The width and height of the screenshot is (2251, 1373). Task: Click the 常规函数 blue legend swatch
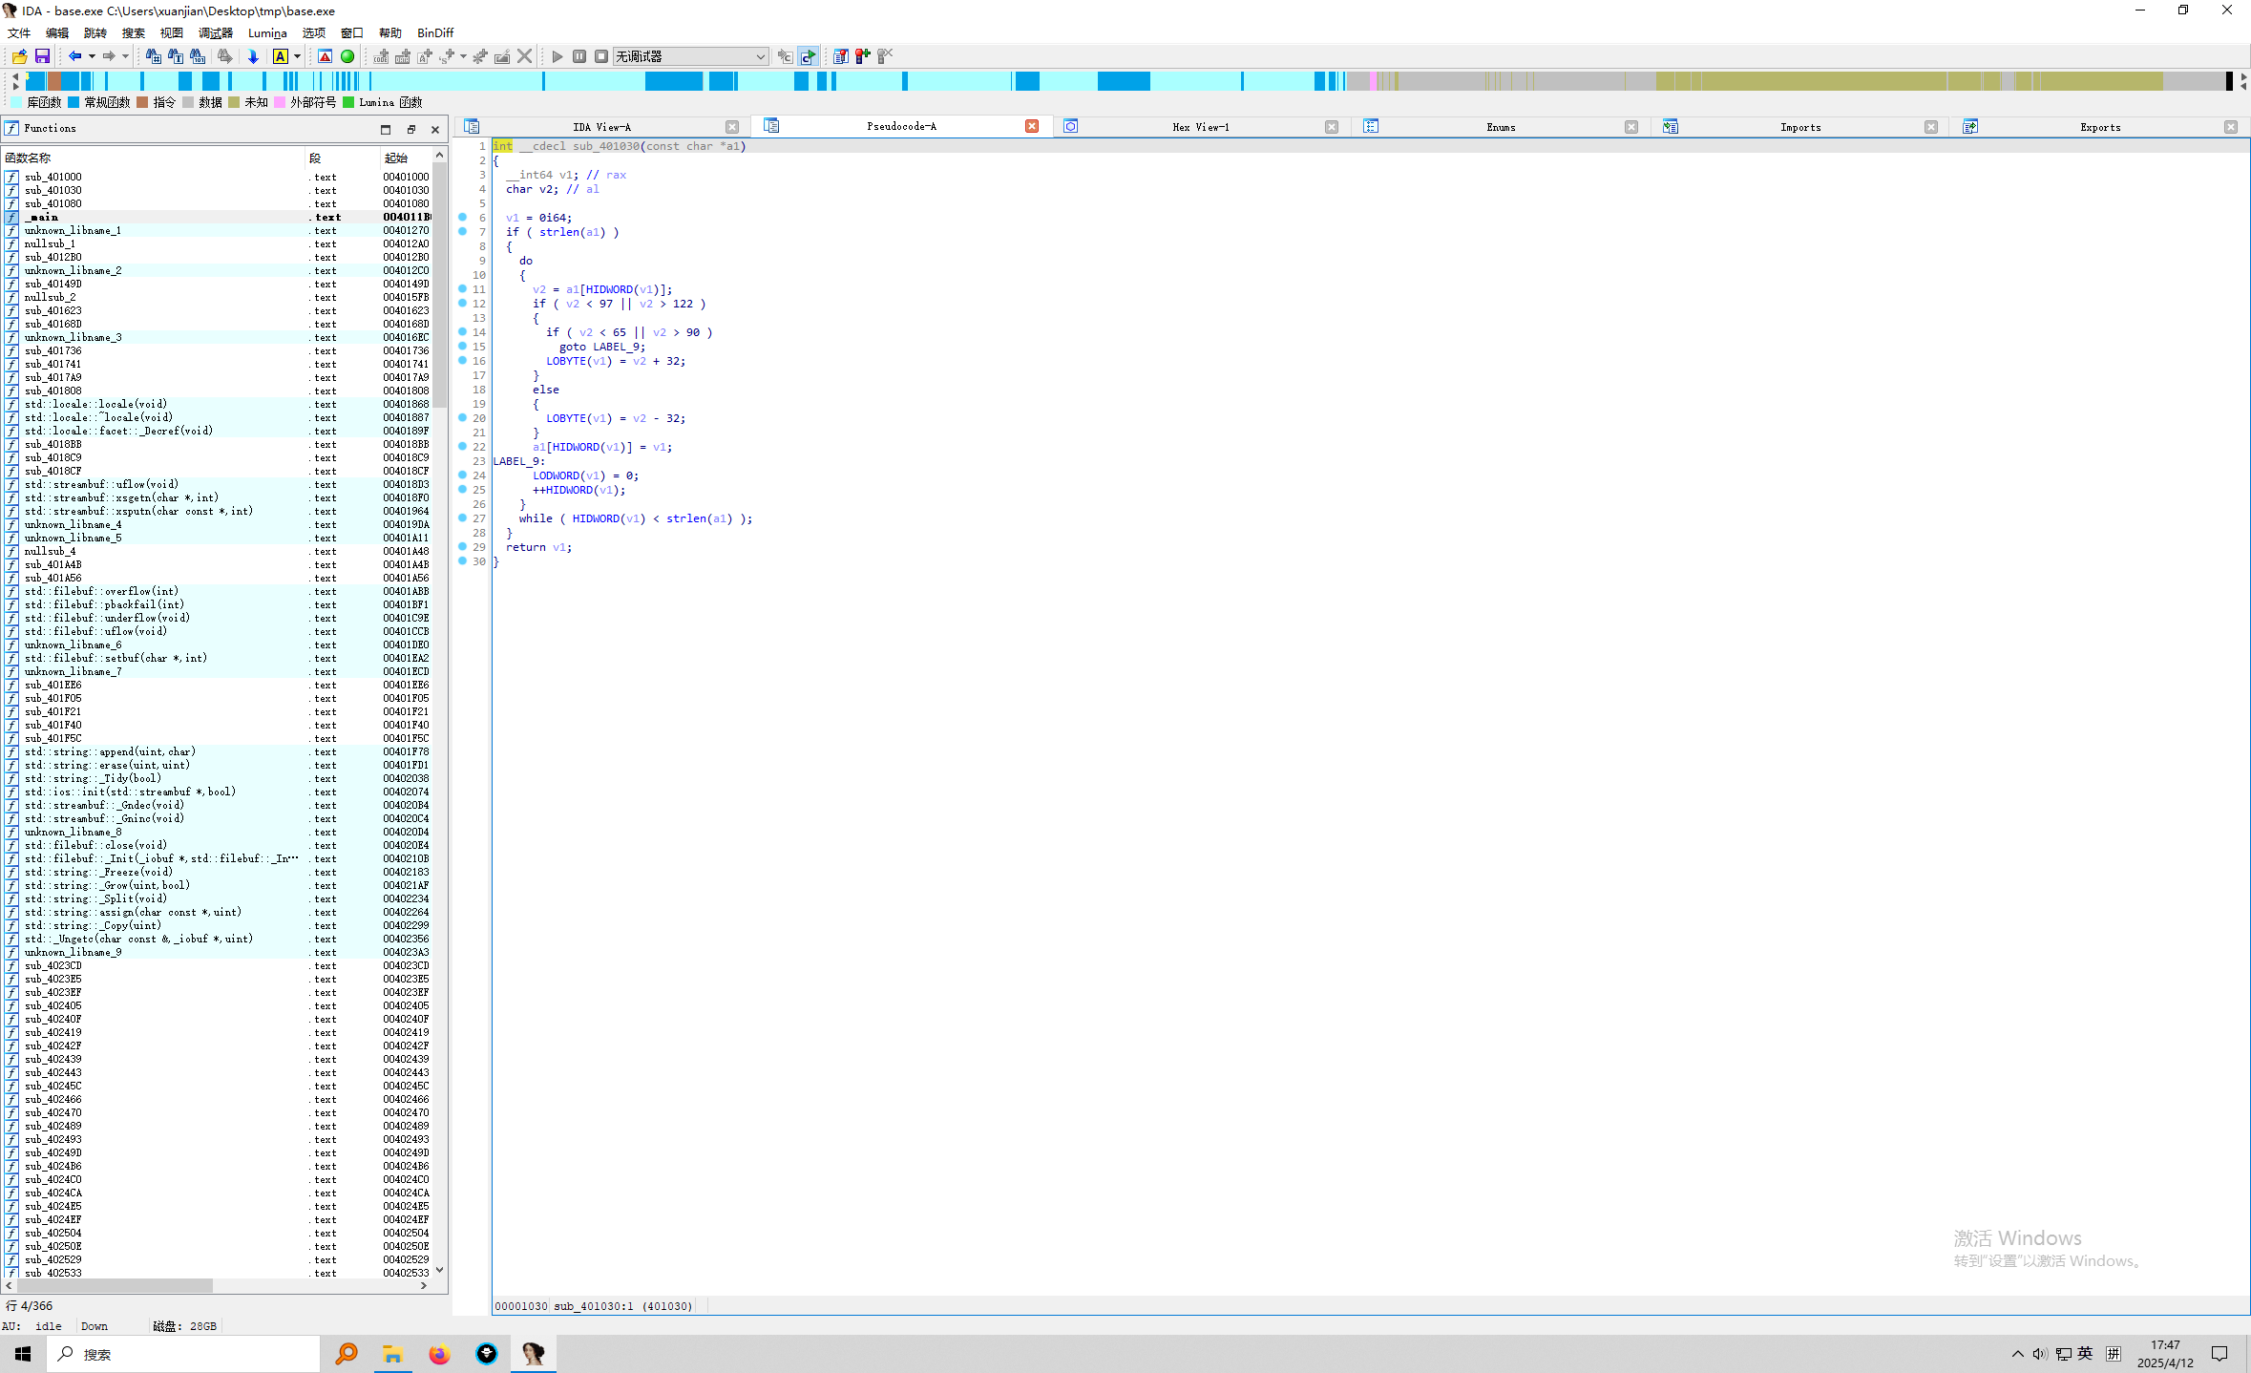click(x=74, y=103)
